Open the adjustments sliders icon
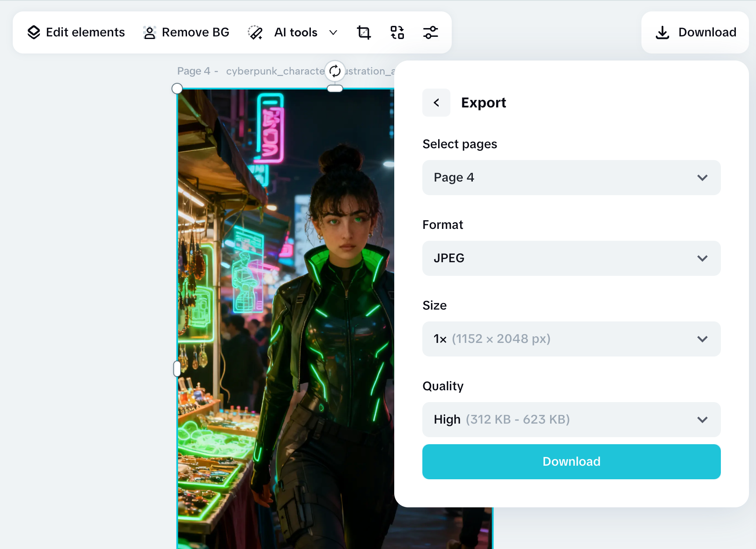Viewport: 756px width, 549px height. pyautogui.click(x=431, y=32)
